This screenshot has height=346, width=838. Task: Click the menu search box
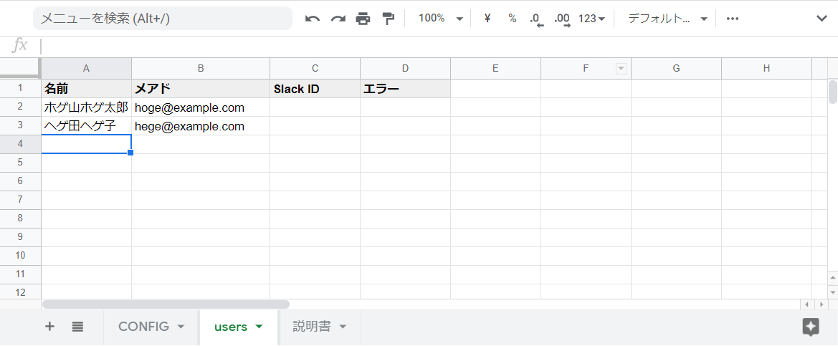point(163,18)
